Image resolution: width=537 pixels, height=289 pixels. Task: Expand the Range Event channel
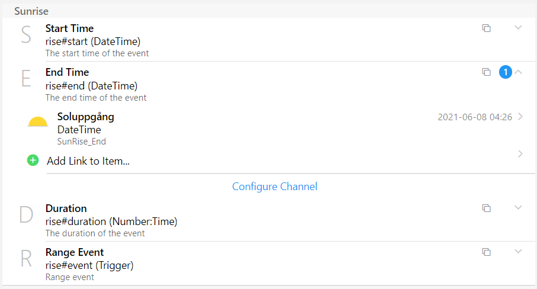click(x=518, y=252)
